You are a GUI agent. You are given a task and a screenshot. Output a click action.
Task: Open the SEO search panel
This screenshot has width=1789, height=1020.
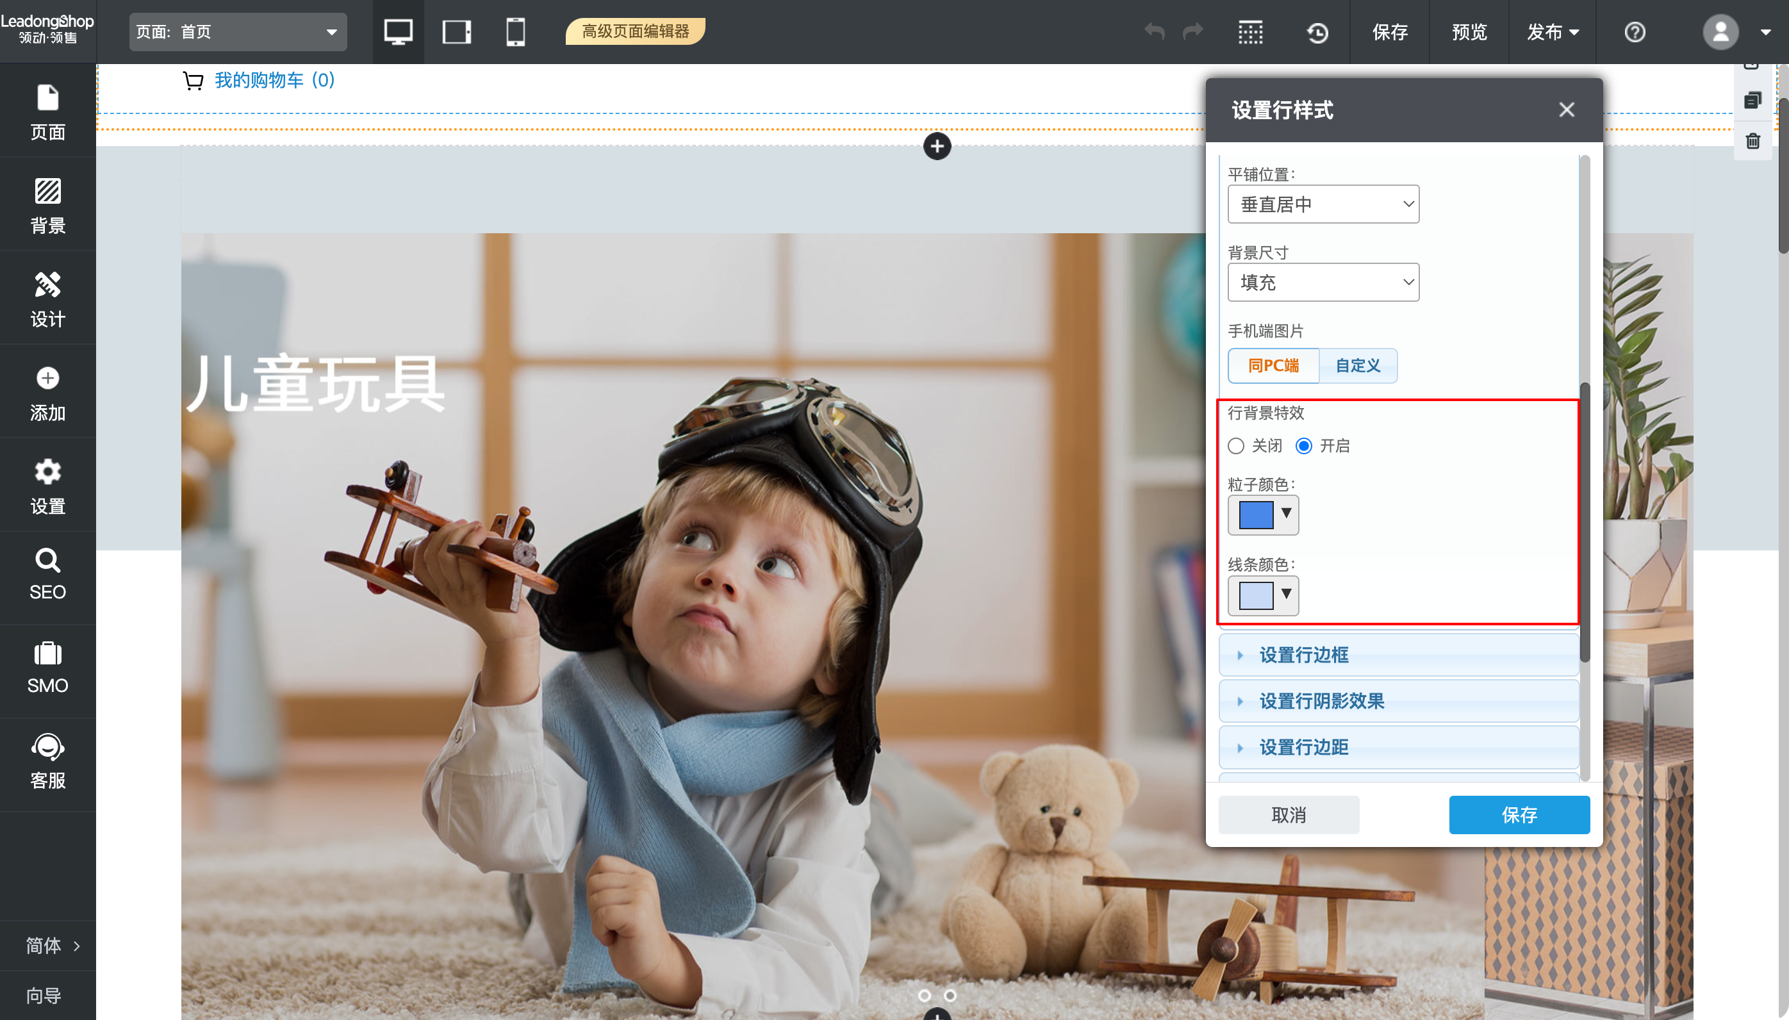tap(47, 575)
